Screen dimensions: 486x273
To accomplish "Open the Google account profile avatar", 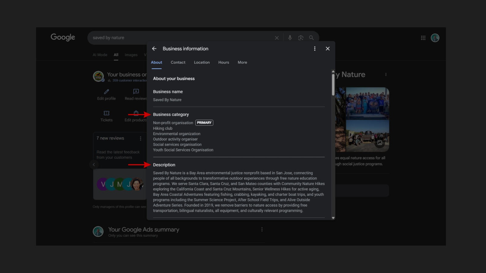I will [x=435, y=38].
